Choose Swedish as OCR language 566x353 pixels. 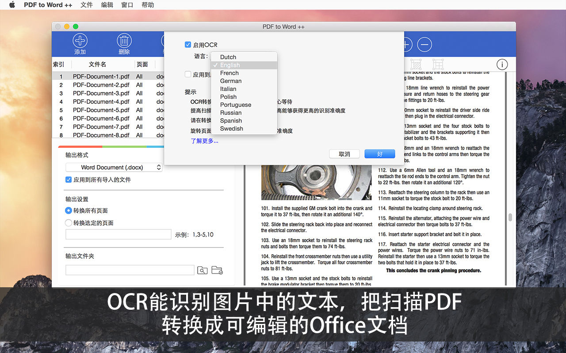click(x=244, y=128)
